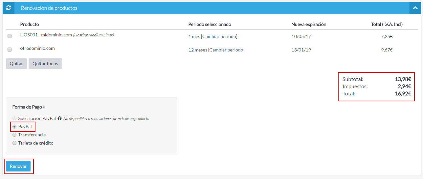The height and width of the screenshot is (179, 423).
Task: Select Tarjeta de crédito payment option
Action: [14, 143]
